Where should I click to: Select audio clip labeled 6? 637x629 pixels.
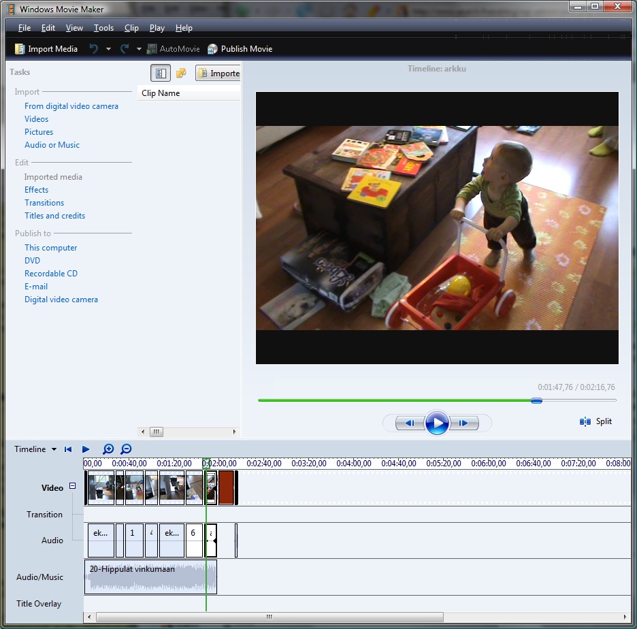click(194, 541)
